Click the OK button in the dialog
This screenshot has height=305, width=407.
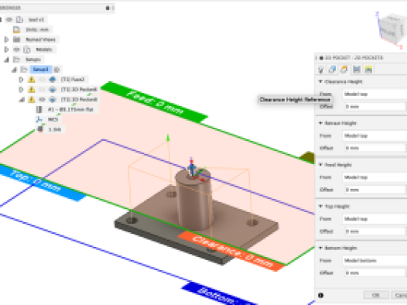(376, 296)
